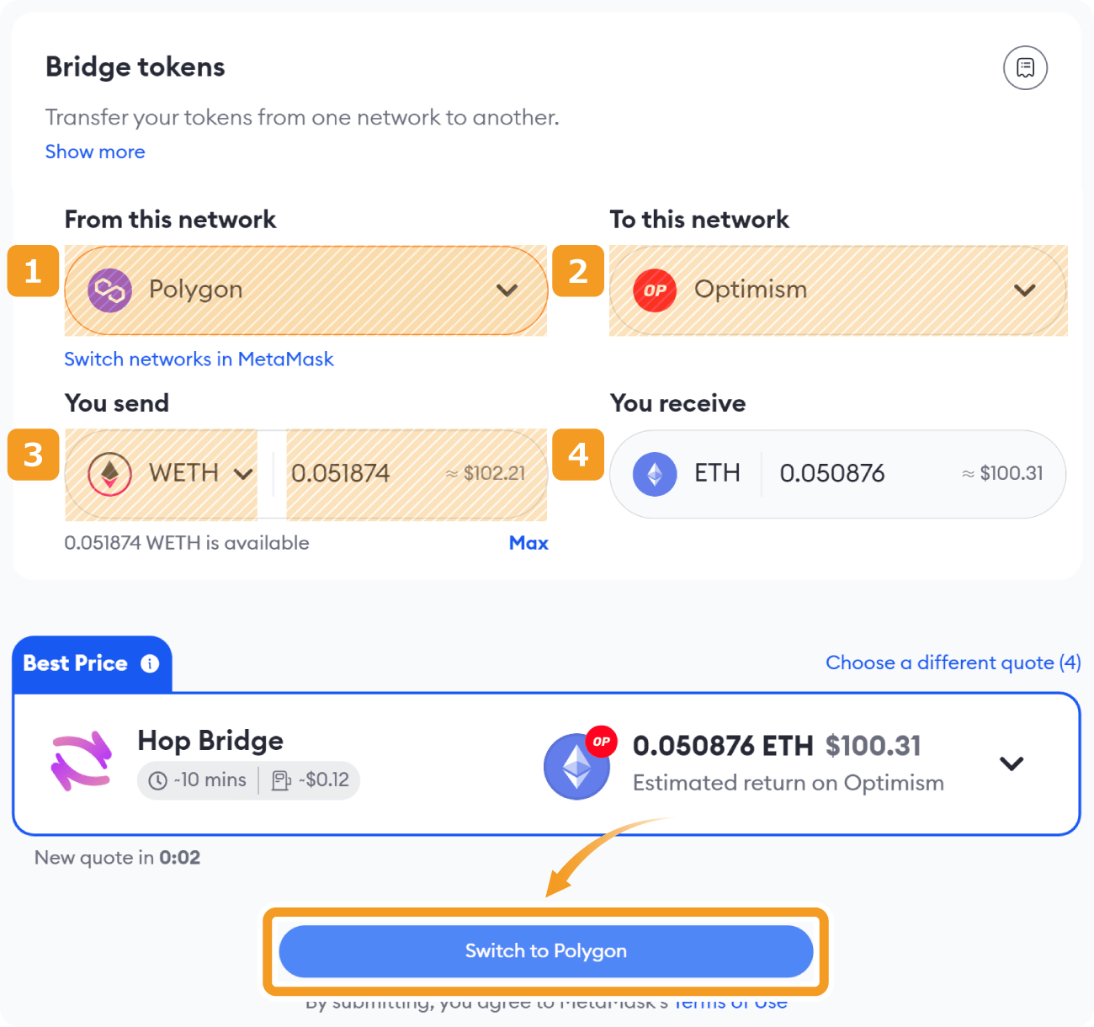Viewport: 1094px width, 1027px height.
Task: Click the clock time estimate icon
Action: coord(157,780)
